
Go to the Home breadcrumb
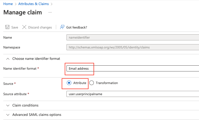tap(8, 4)
